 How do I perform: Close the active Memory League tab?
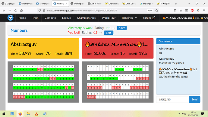point(66,4)
